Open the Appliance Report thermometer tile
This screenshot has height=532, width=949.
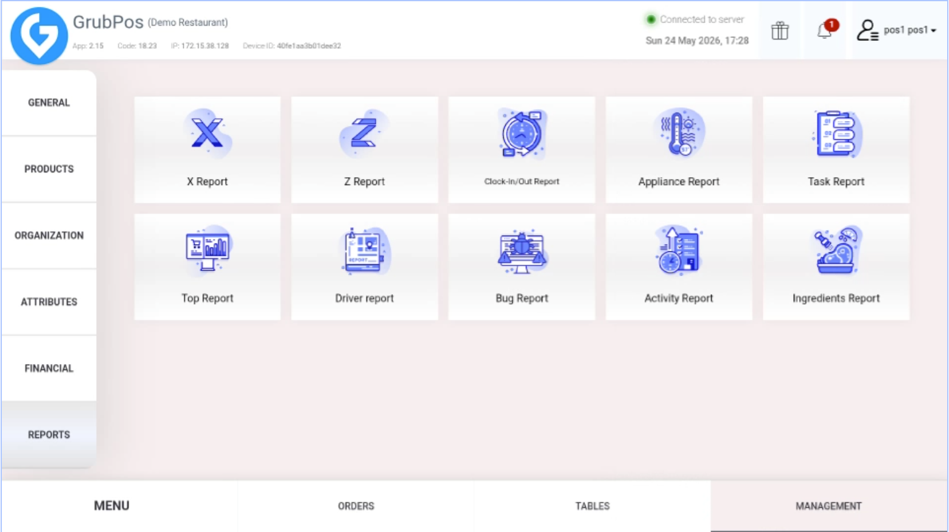point(679,150)
